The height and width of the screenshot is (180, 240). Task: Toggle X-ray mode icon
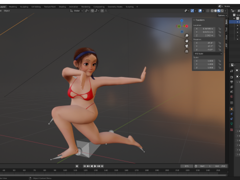tap(208, 11)
